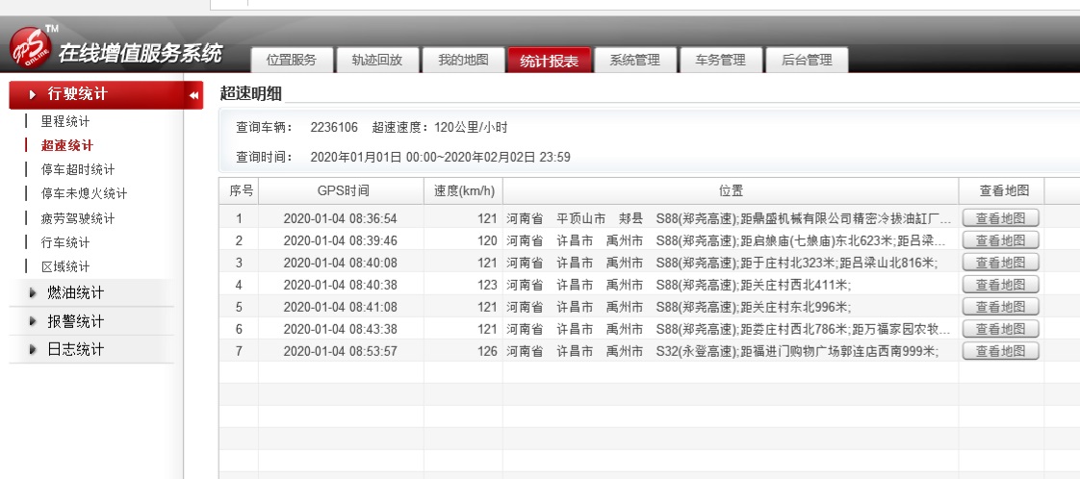Open 疲劳驾驶统计 report link
Viewport: 1080px width, 479px height.
[77, 218]
